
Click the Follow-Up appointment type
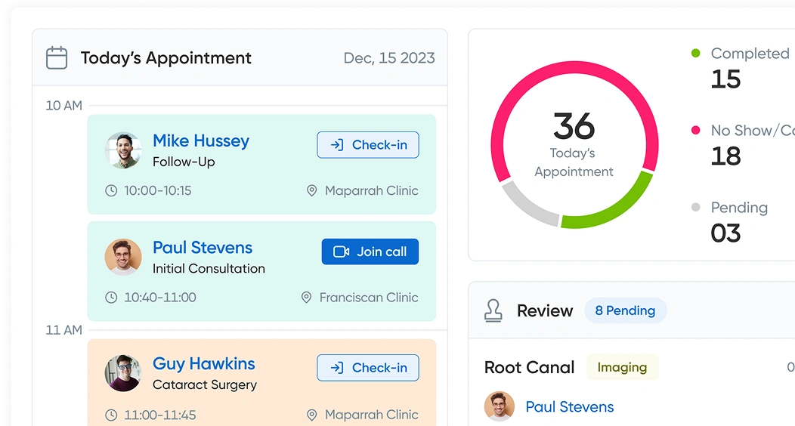(x=184, y=162)
